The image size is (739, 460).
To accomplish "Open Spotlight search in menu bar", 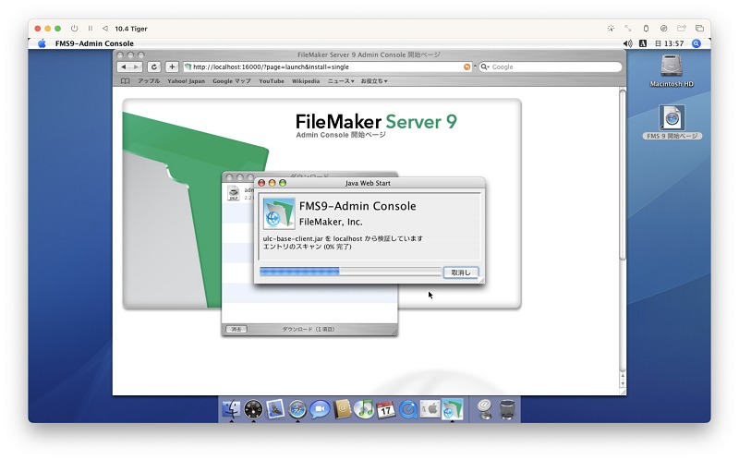I will coord(697,43).
